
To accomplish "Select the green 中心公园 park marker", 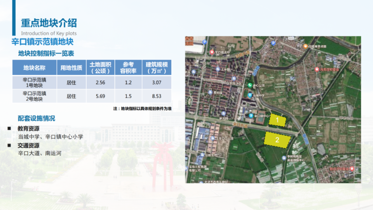I will coord(250,85).
